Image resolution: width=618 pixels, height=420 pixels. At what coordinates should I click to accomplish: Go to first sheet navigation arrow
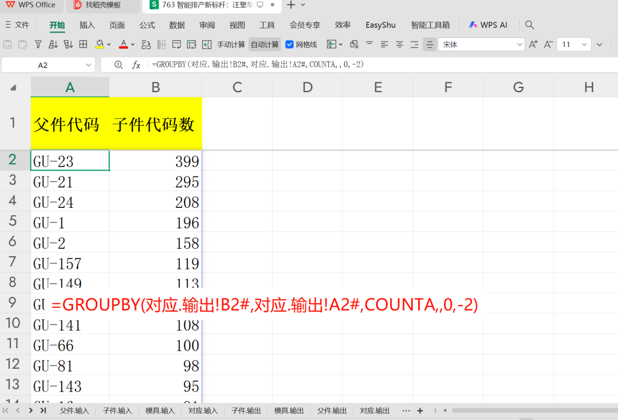(x=5, y=410)
